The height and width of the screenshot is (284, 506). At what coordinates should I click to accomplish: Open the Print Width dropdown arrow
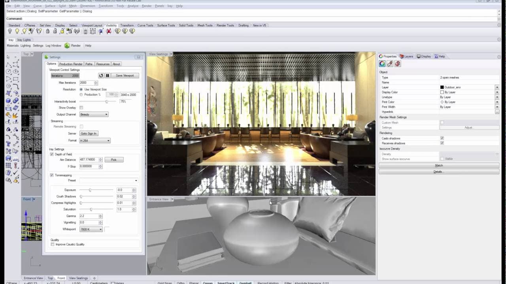[x=497, y=107]
